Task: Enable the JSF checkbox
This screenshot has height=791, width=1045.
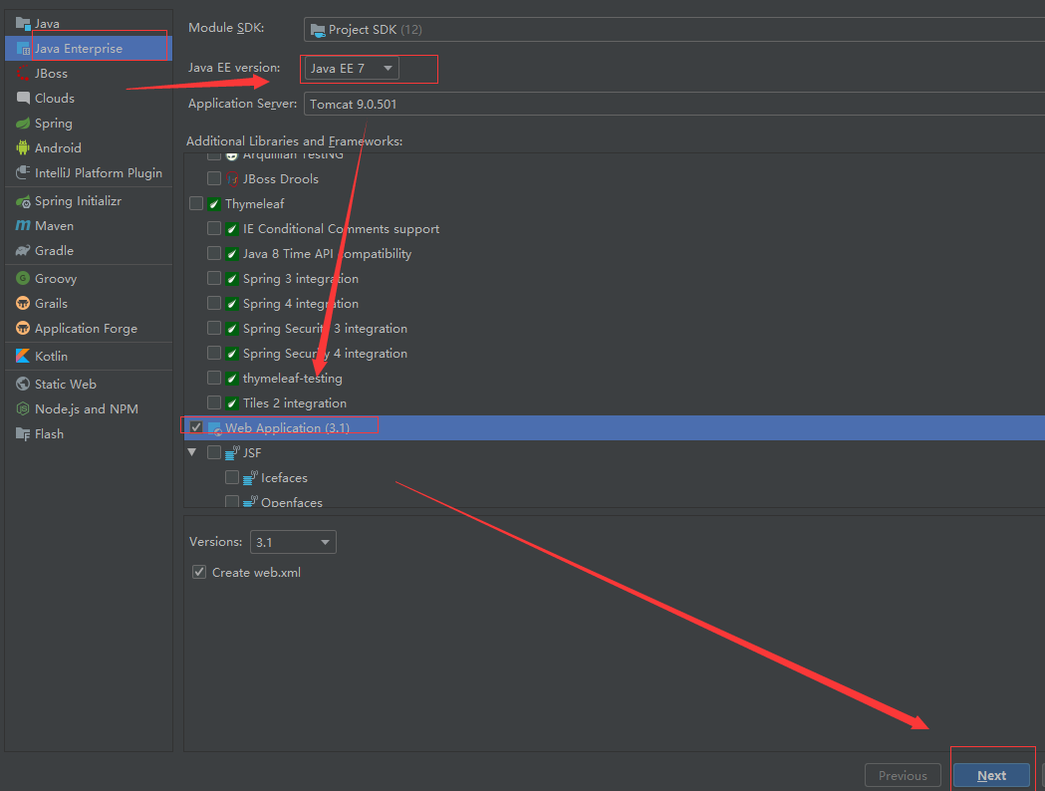Action: tap(214, 452)
